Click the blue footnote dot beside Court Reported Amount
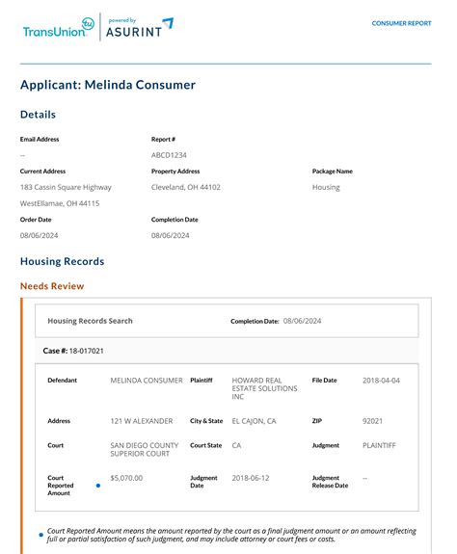Image resolution: width=457 pixels, height=554 pixels. [x=98, y=486]
